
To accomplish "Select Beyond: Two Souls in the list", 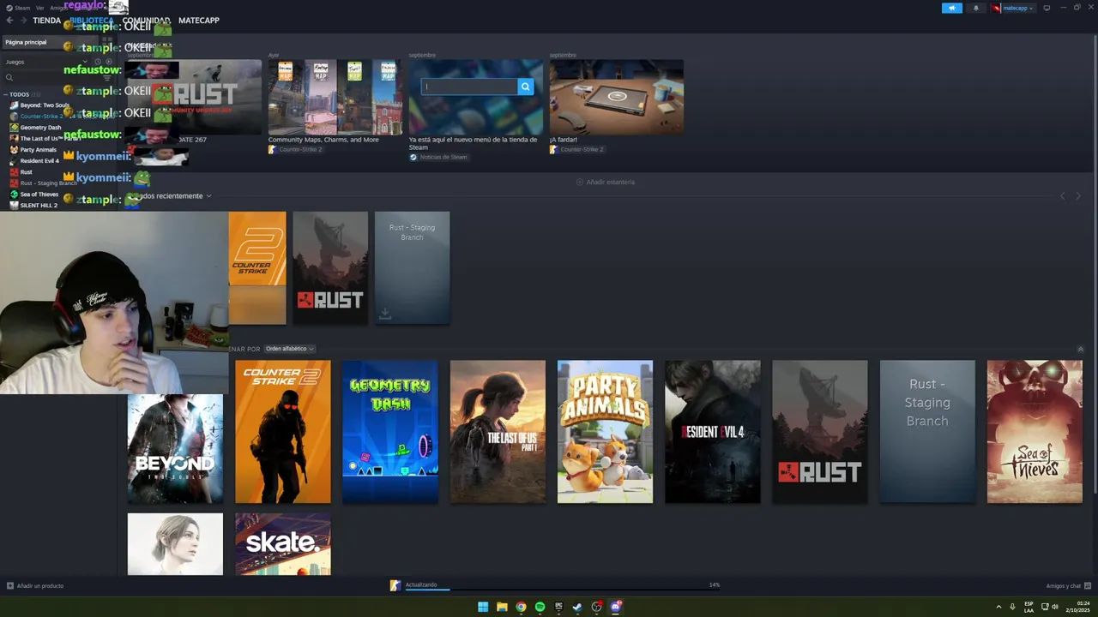I will click(x=45, y=105).
